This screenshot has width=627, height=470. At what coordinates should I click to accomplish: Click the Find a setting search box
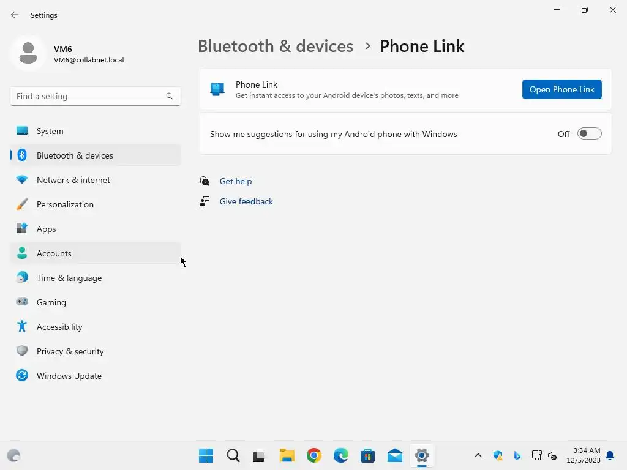tap(96, 96)
